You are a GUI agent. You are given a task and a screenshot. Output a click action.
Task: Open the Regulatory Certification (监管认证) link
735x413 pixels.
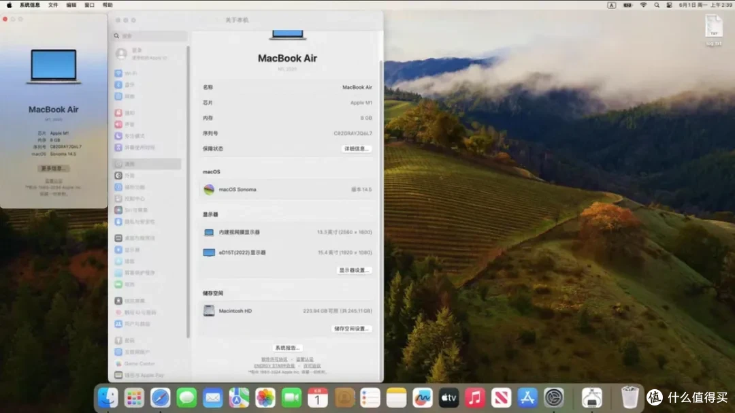[x=305, y=359]
